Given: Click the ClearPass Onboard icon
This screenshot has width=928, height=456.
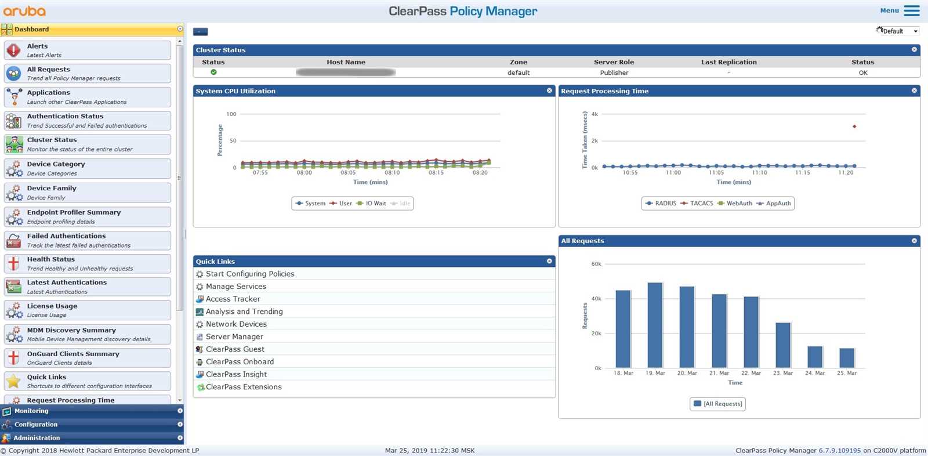Looking at the screenshot, I should [x=200, y=362].
